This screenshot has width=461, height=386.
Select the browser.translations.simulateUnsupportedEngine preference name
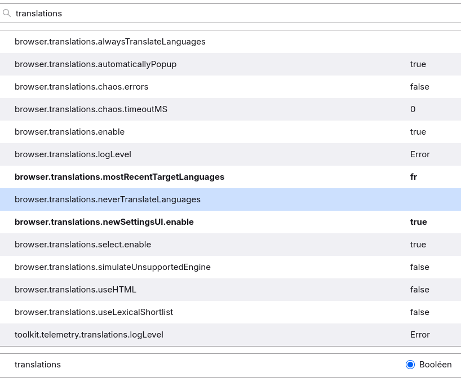coord(113,267)
